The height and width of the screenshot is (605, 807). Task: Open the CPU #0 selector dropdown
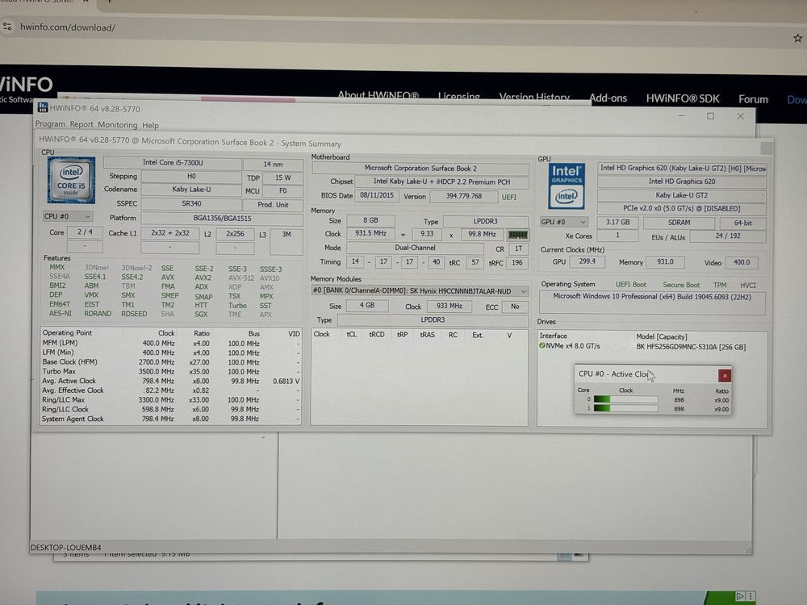68,216
